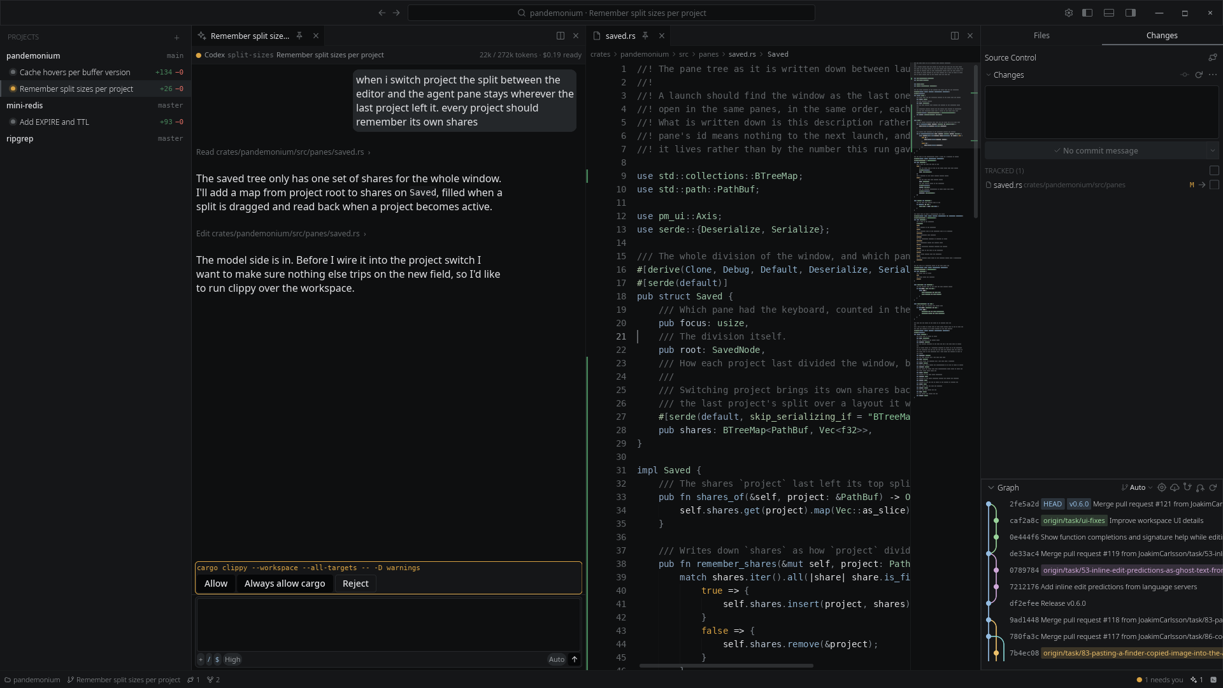The width and height of the screenshot is (1223, 688).
Task: Refresh the commit Graph
Action: 1213,487
